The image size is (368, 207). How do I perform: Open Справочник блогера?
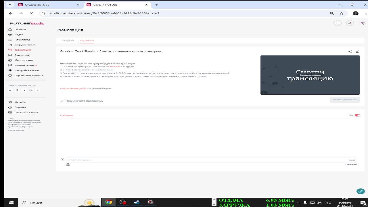point(28,76)
